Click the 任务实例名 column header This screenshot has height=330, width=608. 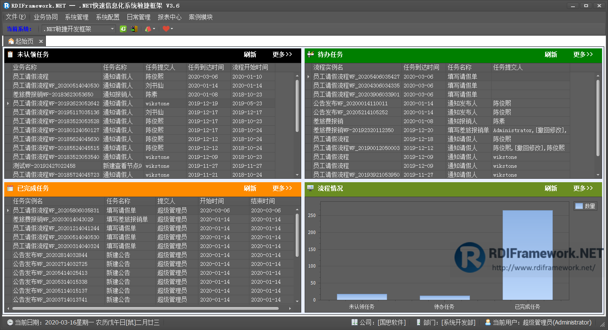tap(58, 201)
